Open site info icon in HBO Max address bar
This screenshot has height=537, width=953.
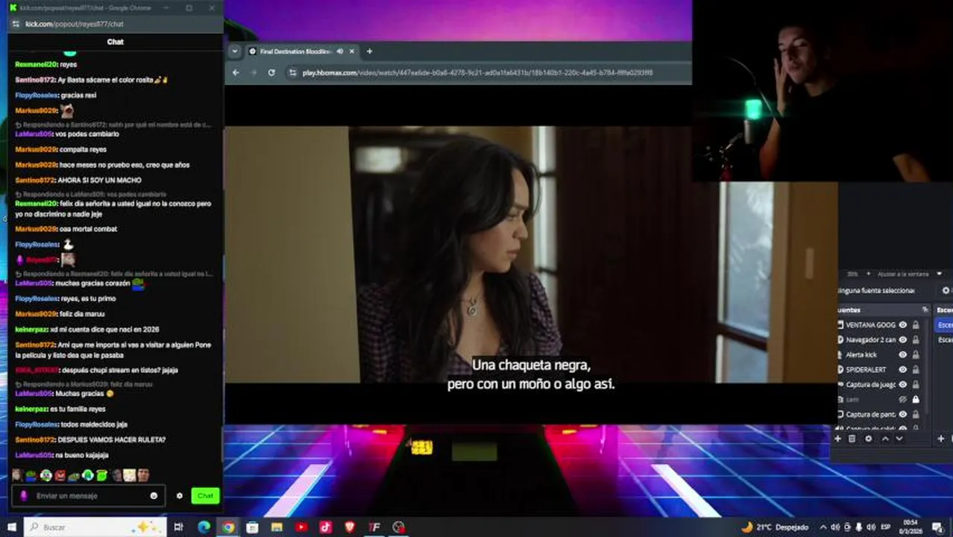292,72
